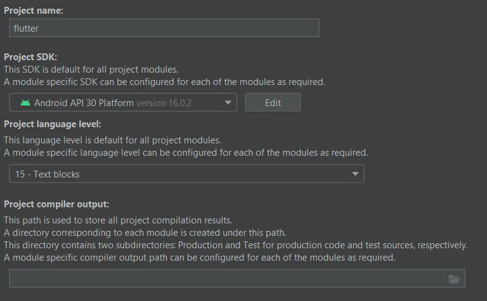
Task: Click the 'Project language level:' heading
Action: click(x=52, y=124)
